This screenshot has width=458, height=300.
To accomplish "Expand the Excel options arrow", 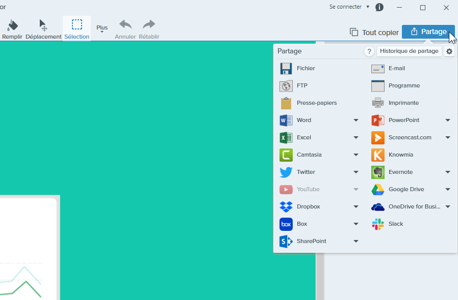I will click(356, 137).
